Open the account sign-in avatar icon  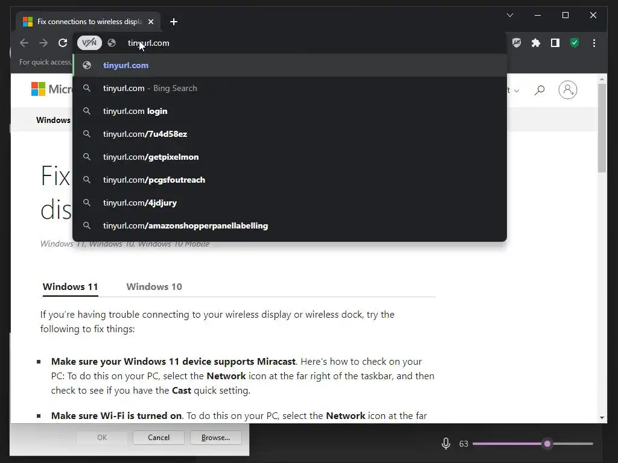567,90
